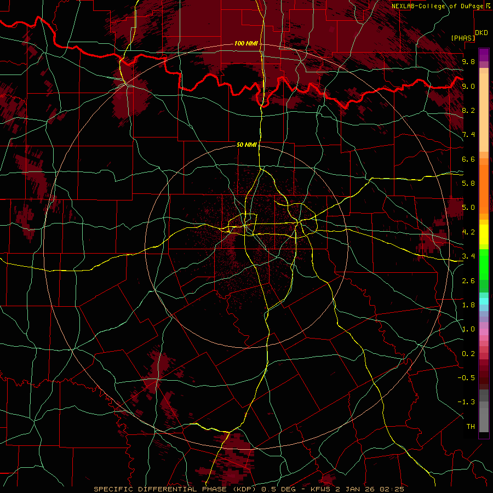
Task: Pick the bright green swatch near 3.0
Action: pos(484,265)
